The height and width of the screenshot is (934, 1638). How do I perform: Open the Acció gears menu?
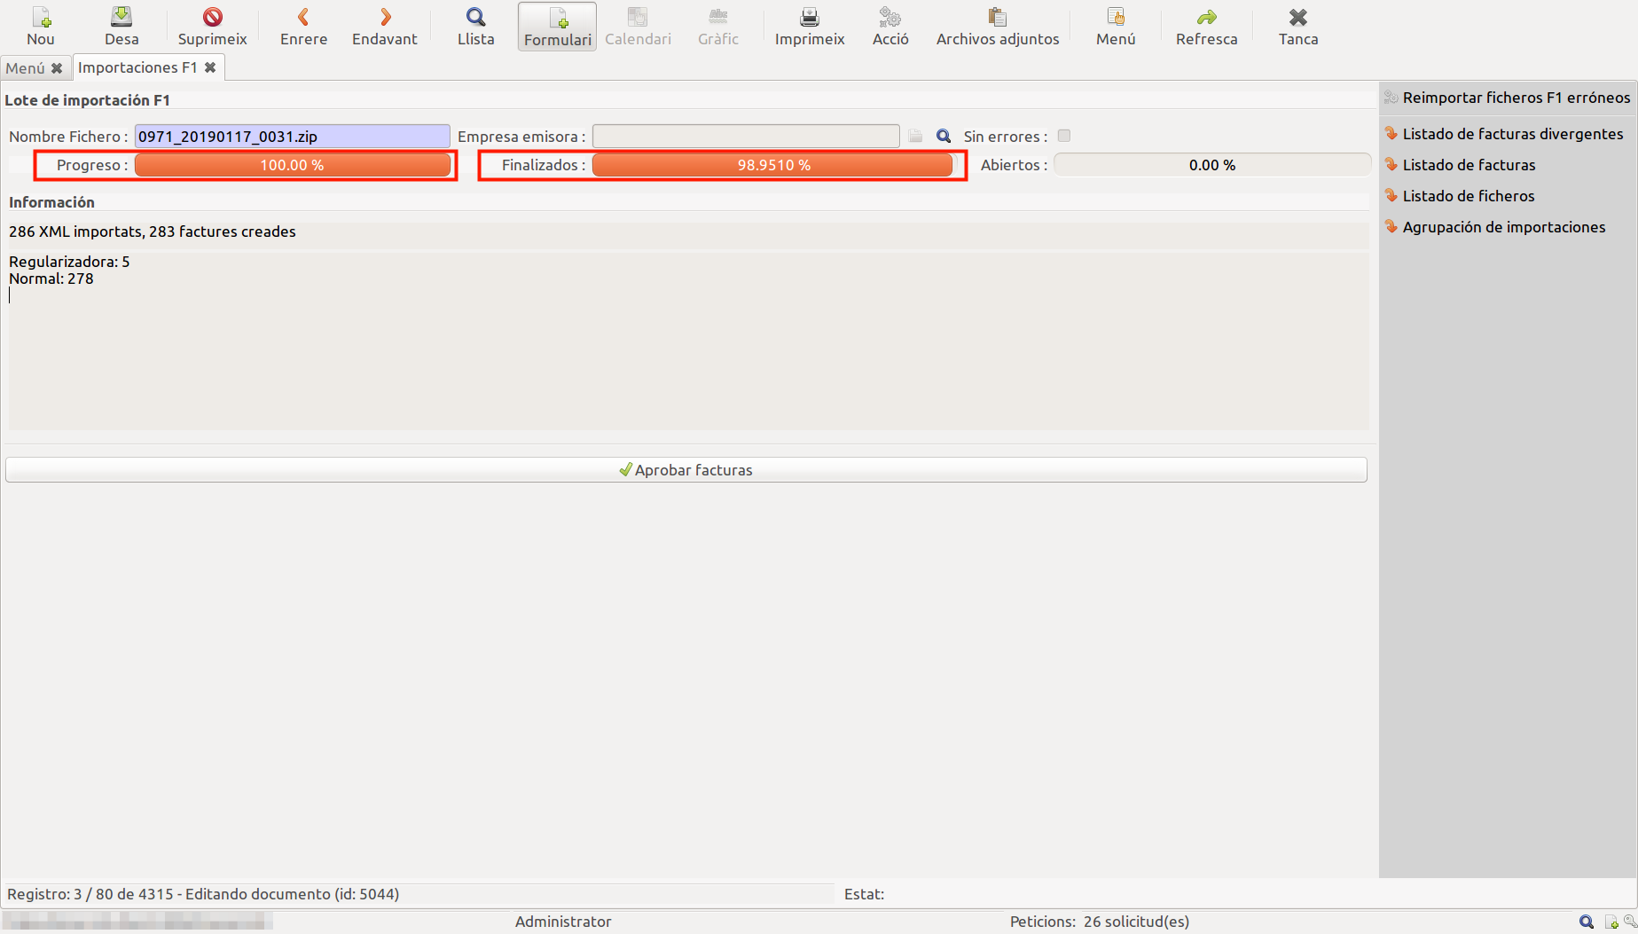890,27
